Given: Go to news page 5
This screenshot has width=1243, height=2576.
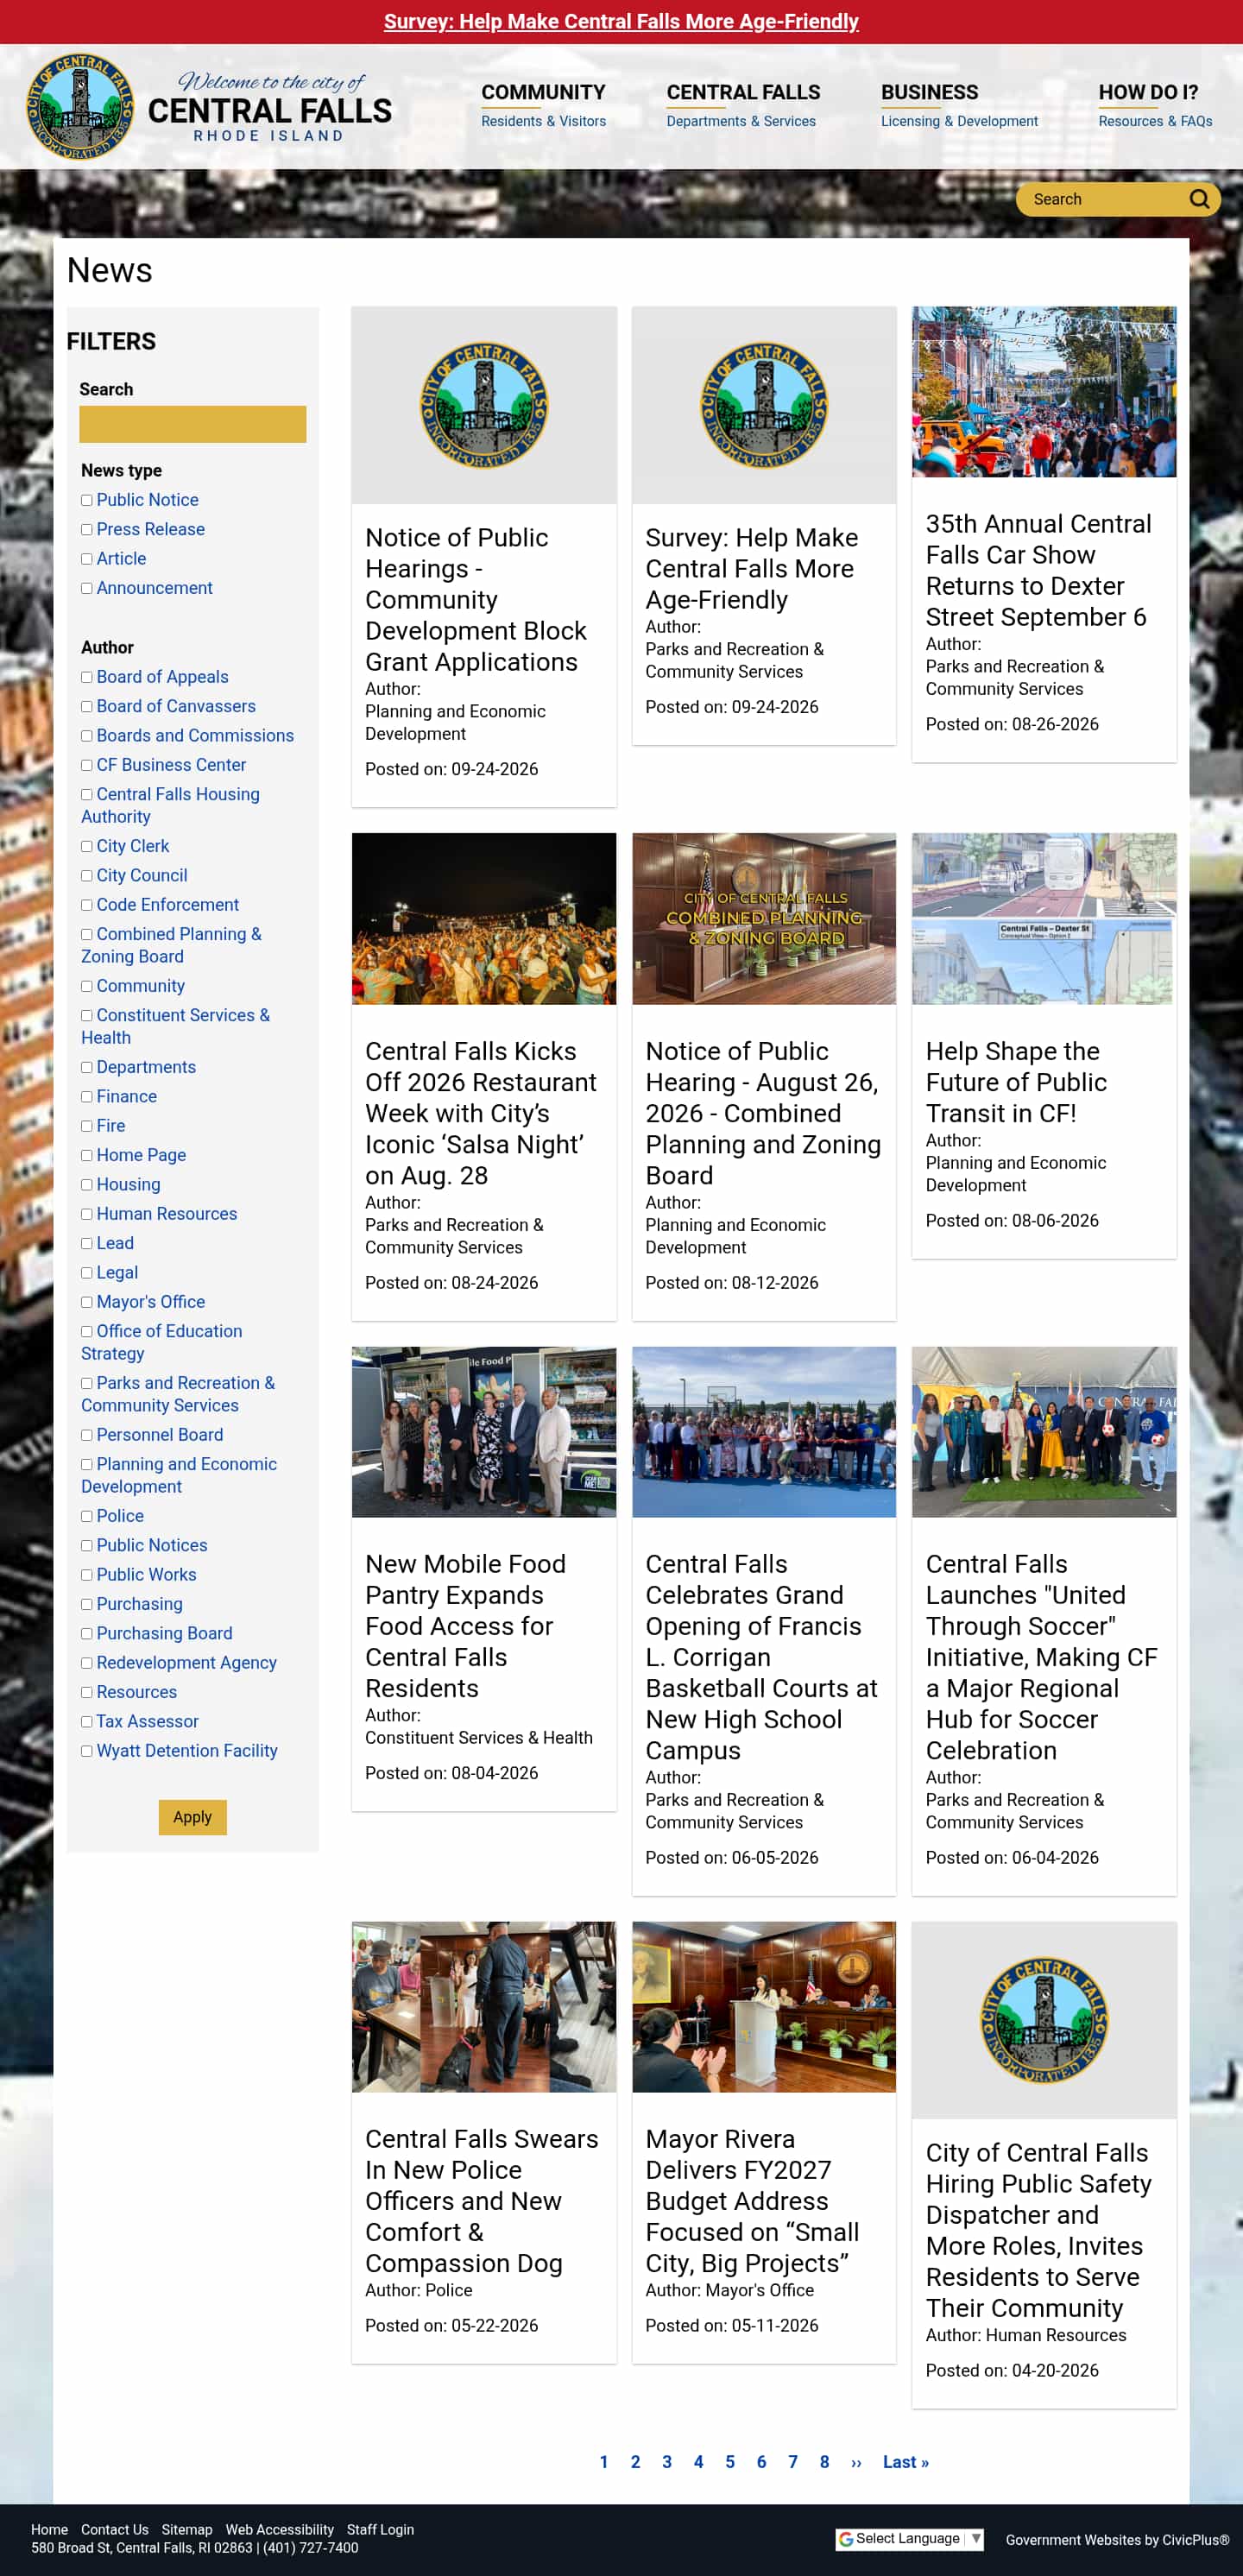Looking at the screenshot, I should point(730,2462).
